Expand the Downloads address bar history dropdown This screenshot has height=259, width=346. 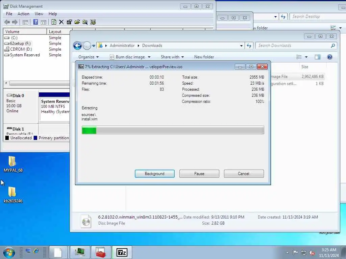coord(241,46)
